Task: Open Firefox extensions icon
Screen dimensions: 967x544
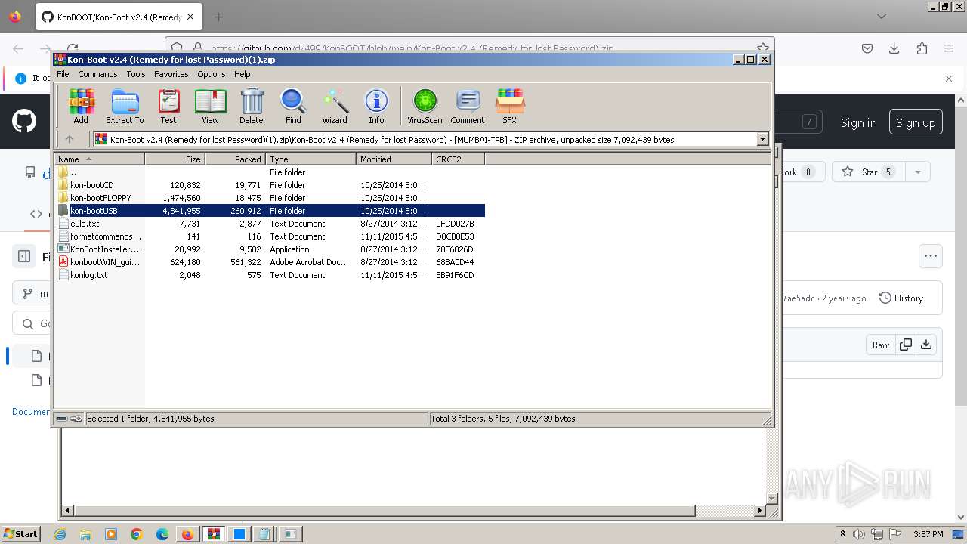Action: tap(922, 48)
